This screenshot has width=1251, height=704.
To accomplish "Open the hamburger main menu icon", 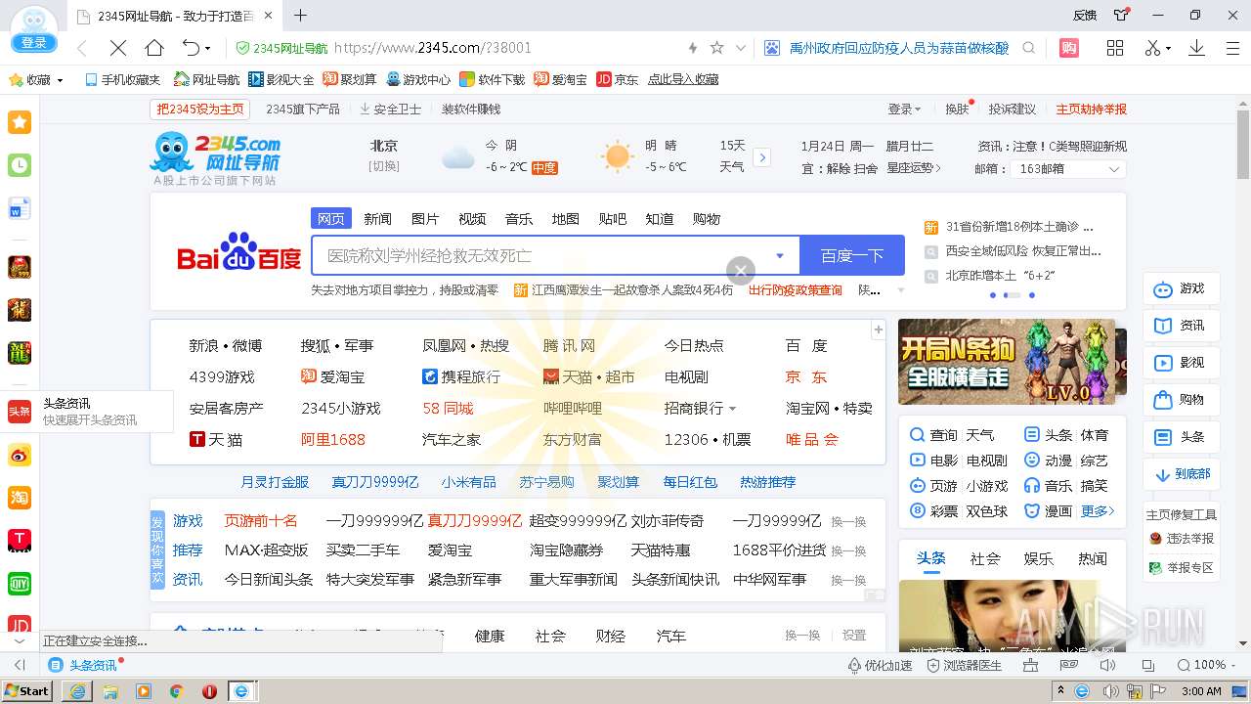I will point(1232,48).
